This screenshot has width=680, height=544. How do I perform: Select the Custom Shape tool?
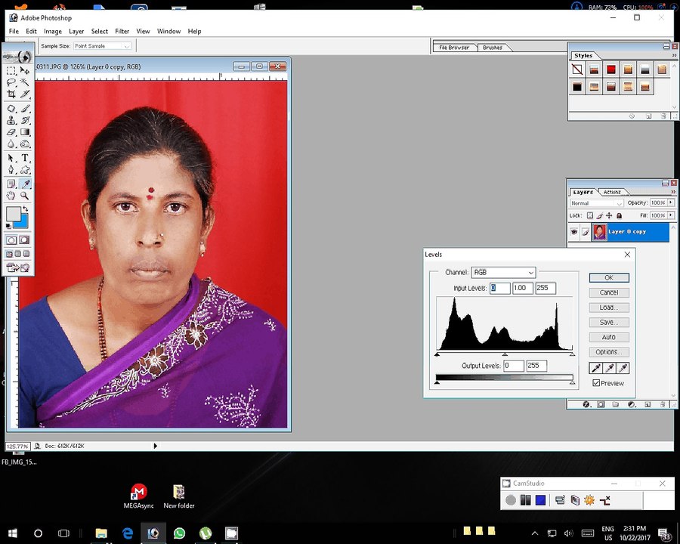(25, 169)
